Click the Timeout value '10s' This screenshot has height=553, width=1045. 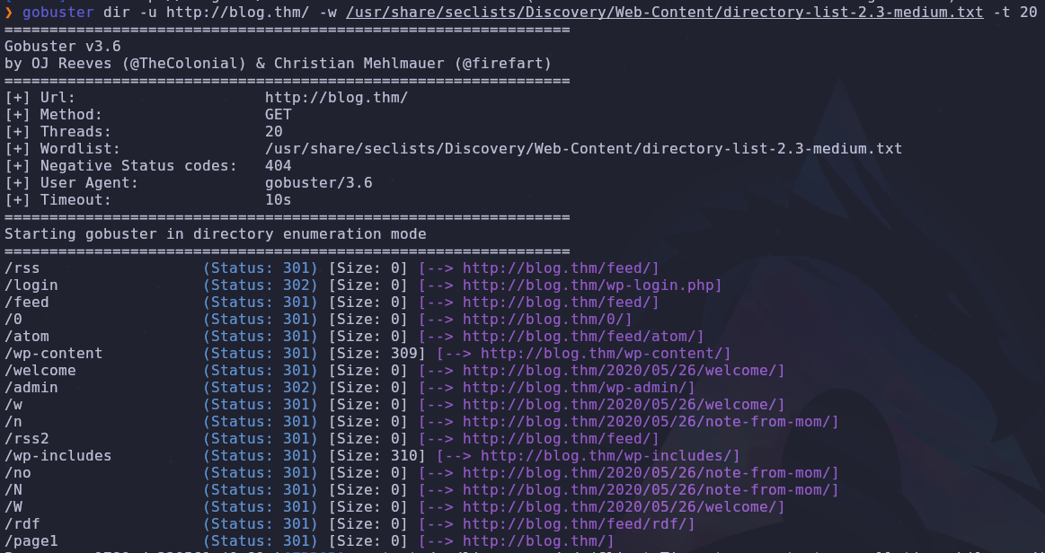[278, 199]
